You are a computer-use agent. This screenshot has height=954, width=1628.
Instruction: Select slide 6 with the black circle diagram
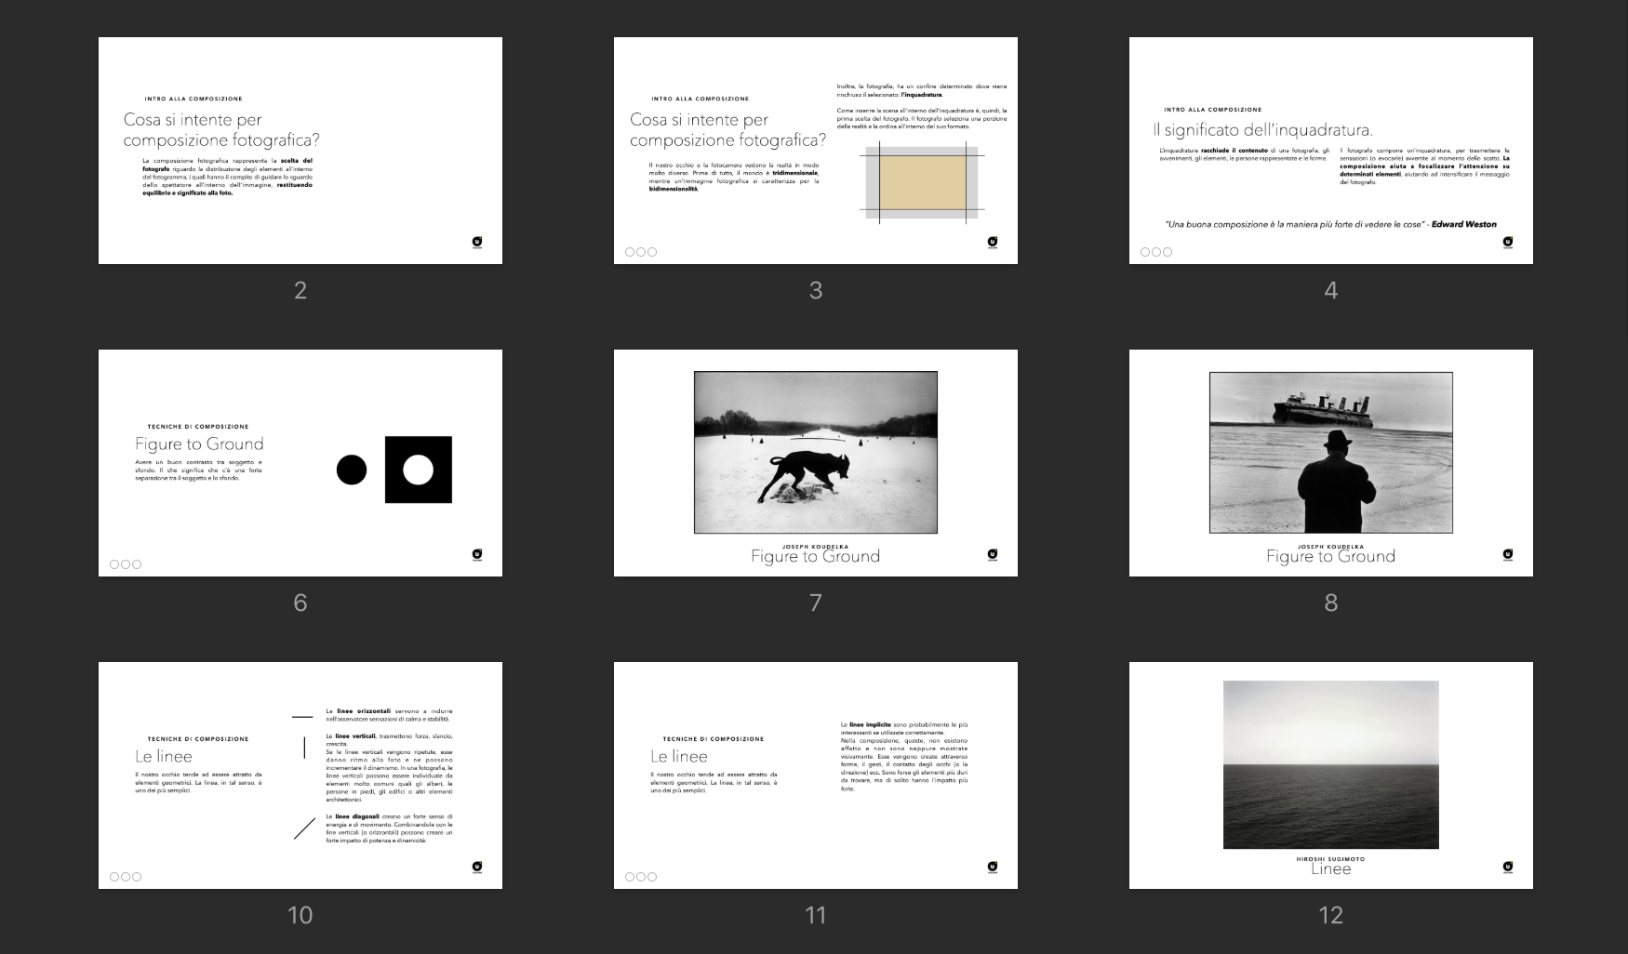point(300,463)
